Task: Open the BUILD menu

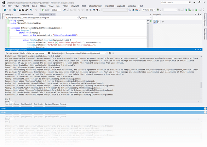Action: click(34, 6)
